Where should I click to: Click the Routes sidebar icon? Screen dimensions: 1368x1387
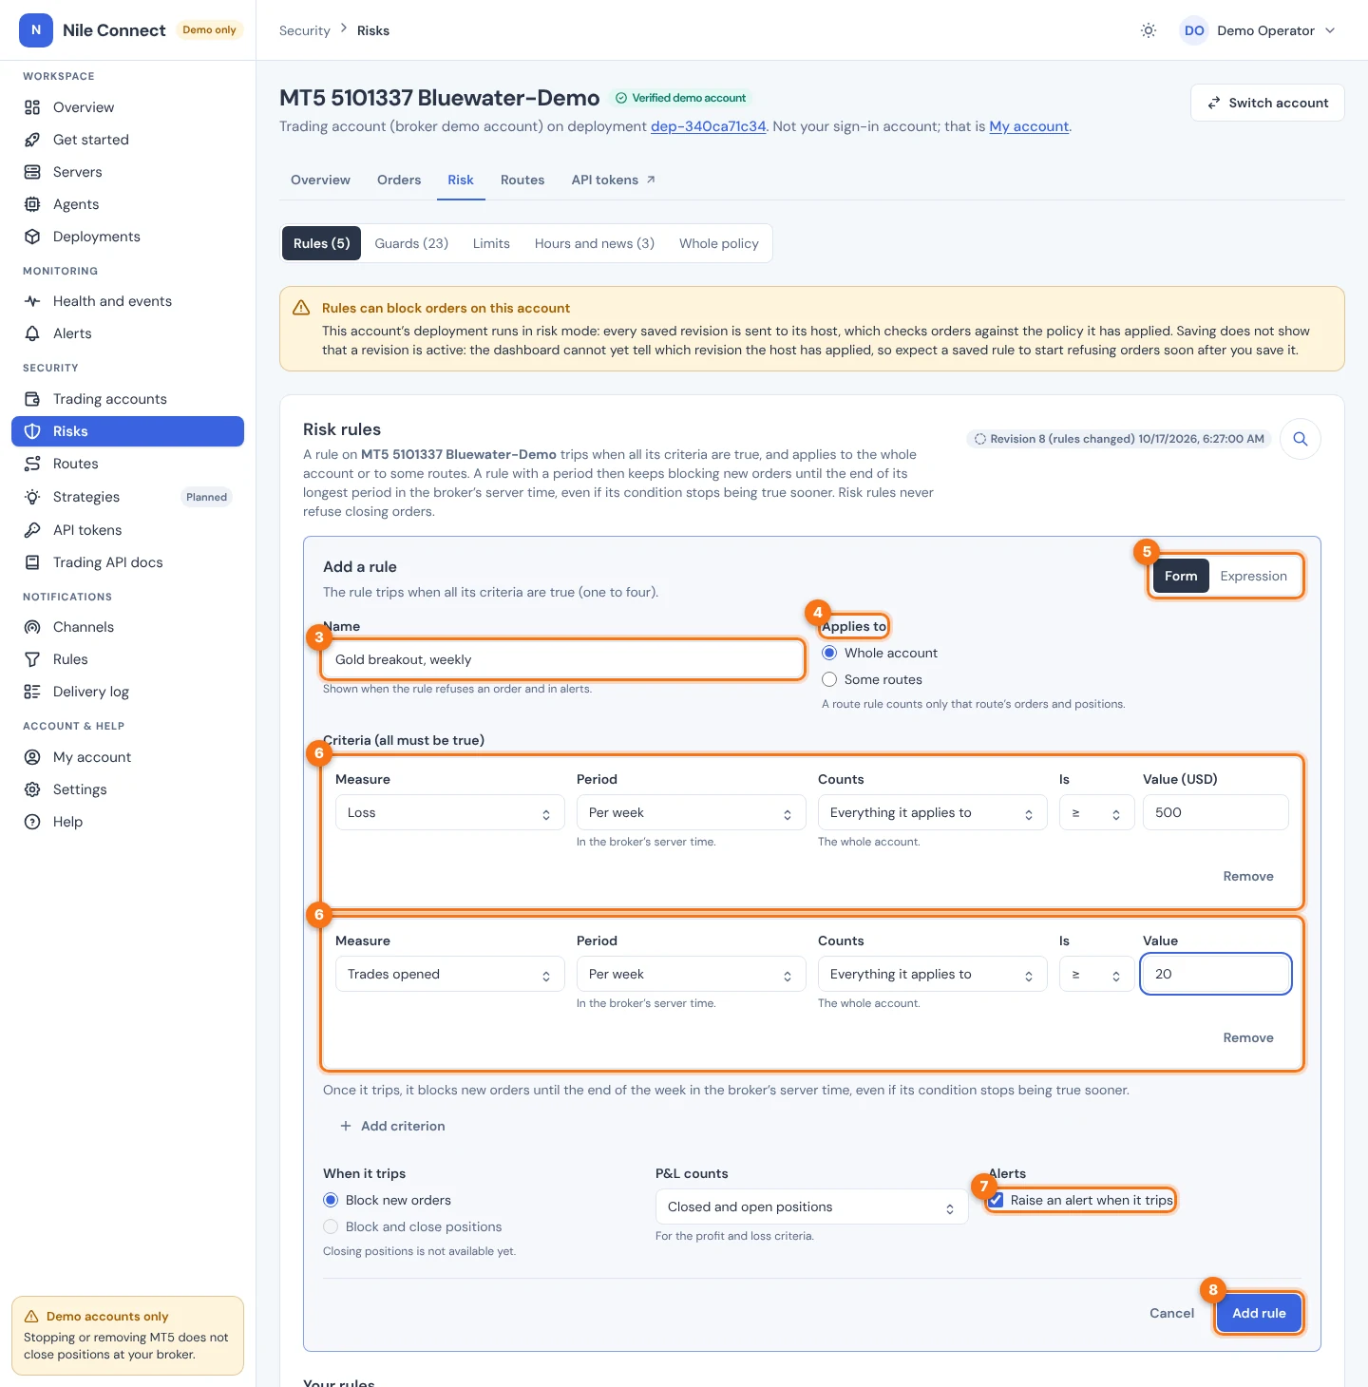coord(32,464)
